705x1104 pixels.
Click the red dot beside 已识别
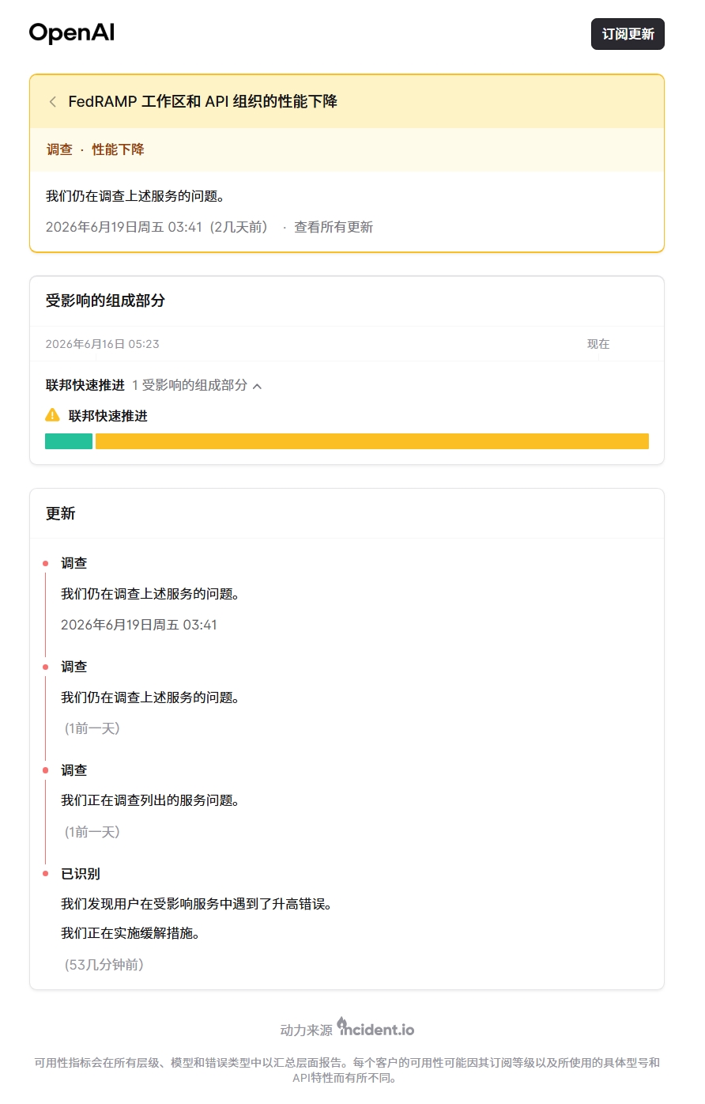pyautogui.click(x=46, y=874)
